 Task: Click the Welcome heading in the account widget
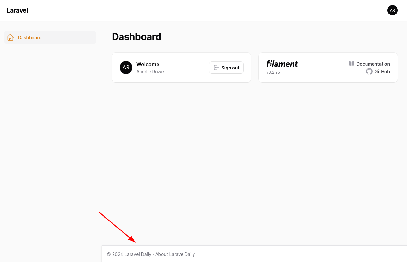point(148,64)
